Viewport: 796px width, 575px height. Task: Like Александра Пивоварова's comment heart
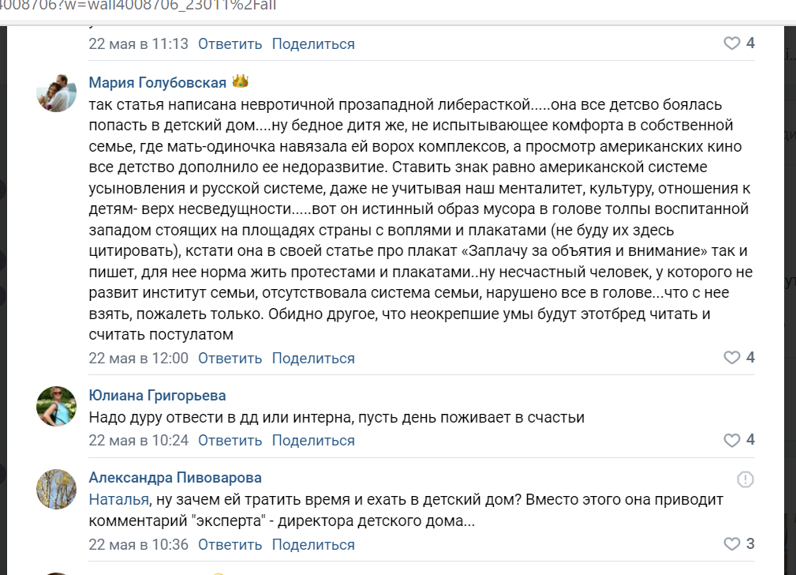click(x=731, y=544)
